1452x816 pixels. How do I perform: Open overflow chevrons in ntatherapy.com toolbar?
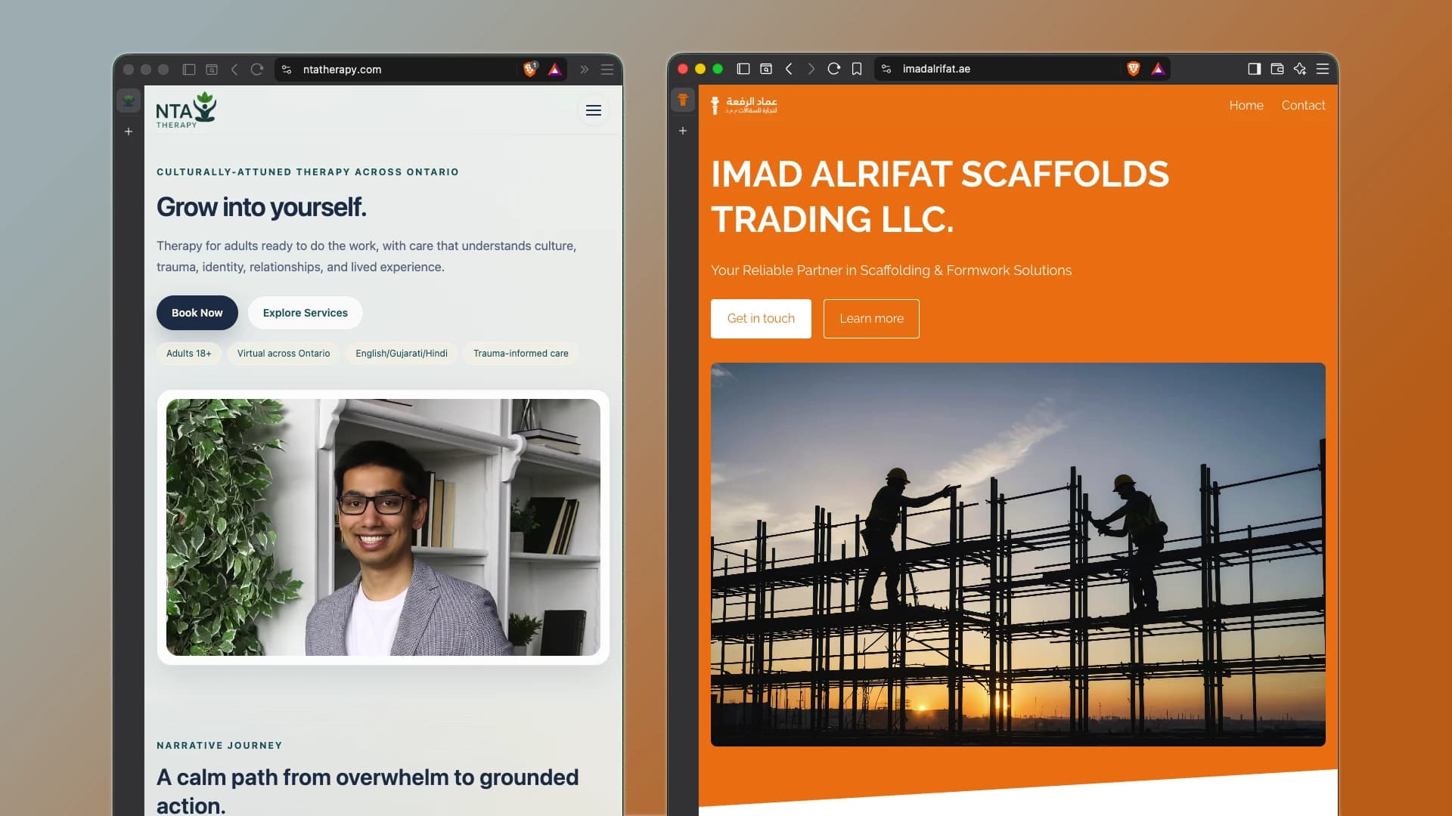[585, 70]
